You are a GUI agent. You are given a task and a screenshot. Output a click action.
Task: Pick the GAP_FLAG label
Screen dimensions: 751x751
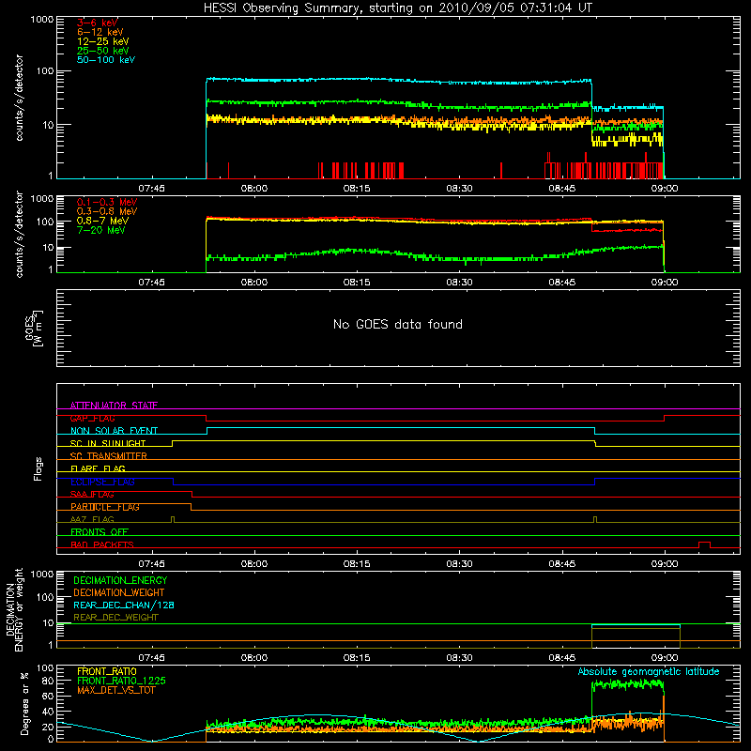(x=92, y=418)
